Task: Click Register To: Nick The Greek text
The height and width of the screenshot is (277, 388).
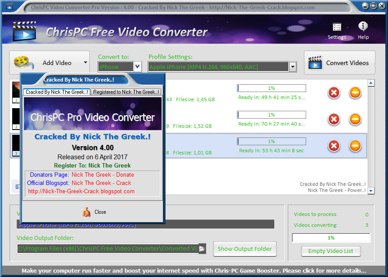Action: click(92, 165)
